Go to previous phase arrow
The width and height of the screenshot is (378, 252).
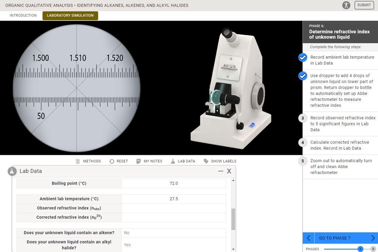click(309, 238)
